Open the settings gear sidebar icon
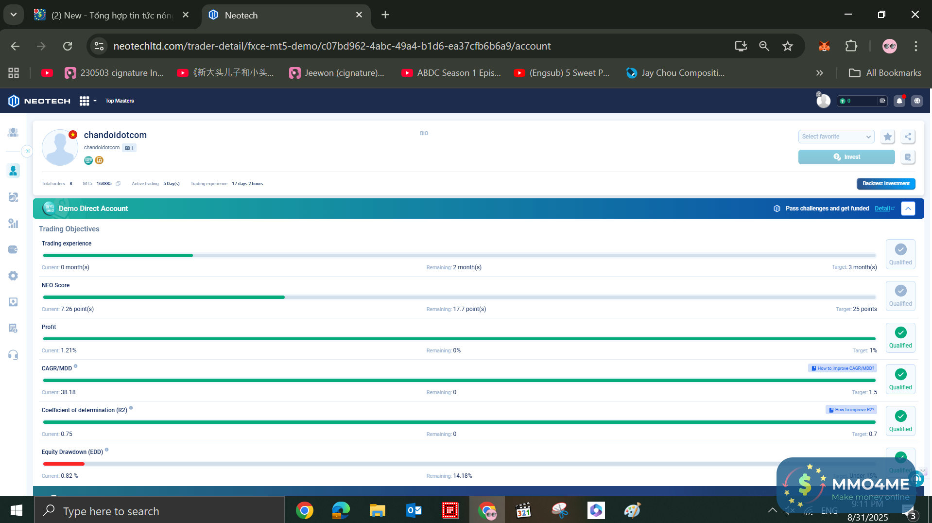This screenshot has width=932, height=523. tap(13, 276)
